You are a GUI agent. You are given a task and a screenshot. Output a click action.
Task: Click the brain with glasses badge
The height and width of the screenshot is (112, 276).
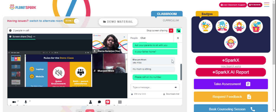[231, 43]
